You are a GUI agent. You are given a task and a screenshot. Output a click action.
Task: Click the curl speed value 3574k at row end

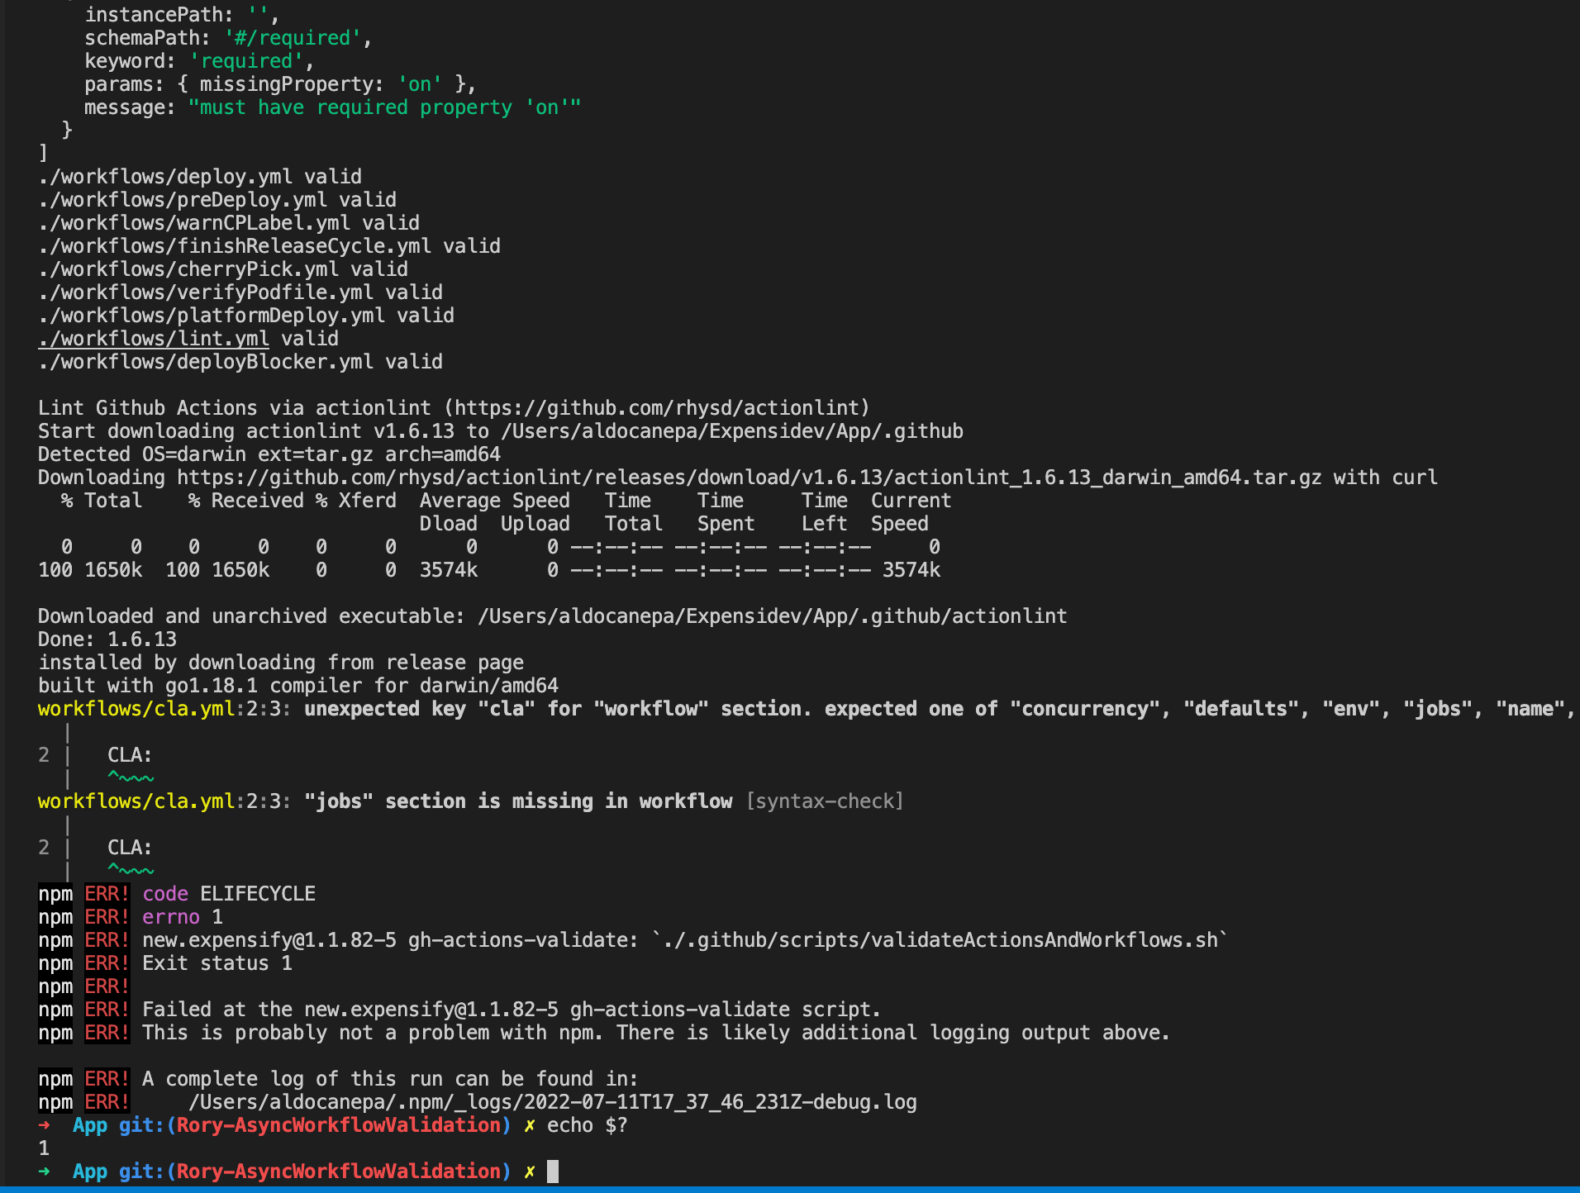click(x=911, y=570)
